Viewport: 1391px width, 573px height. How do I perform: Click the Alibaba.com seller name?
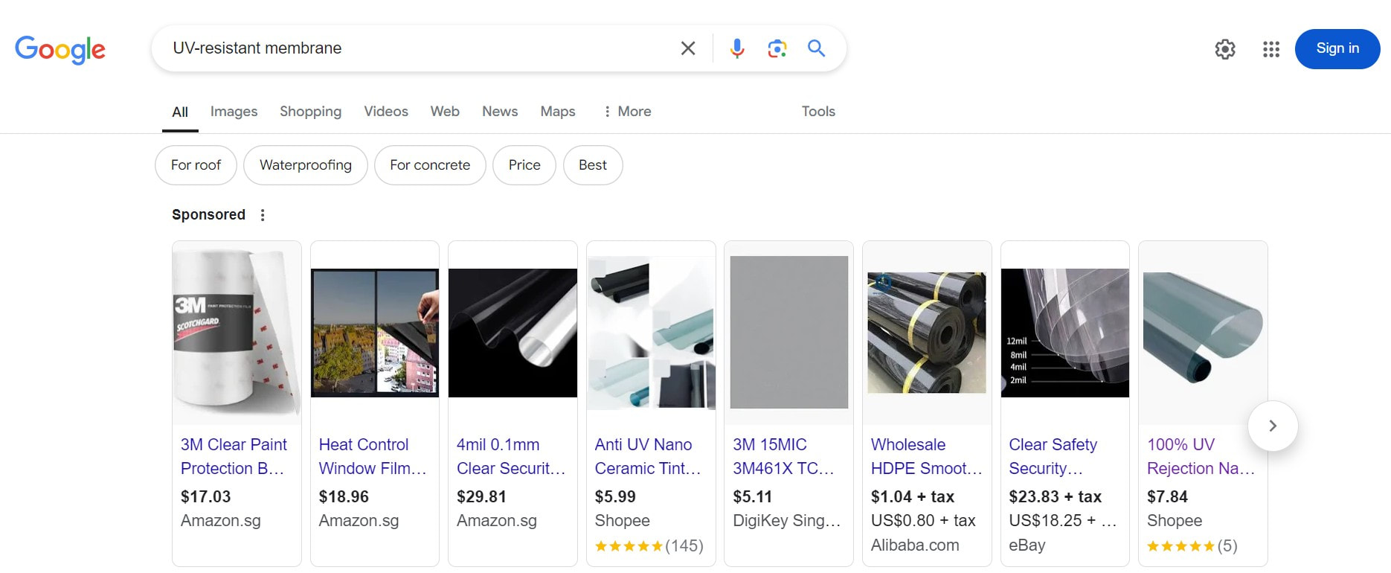pos(915,545)
